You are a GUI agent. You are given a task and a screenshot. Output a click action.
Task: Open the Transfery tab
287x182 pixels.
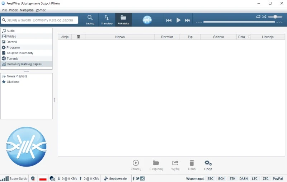tap(107, 20)
